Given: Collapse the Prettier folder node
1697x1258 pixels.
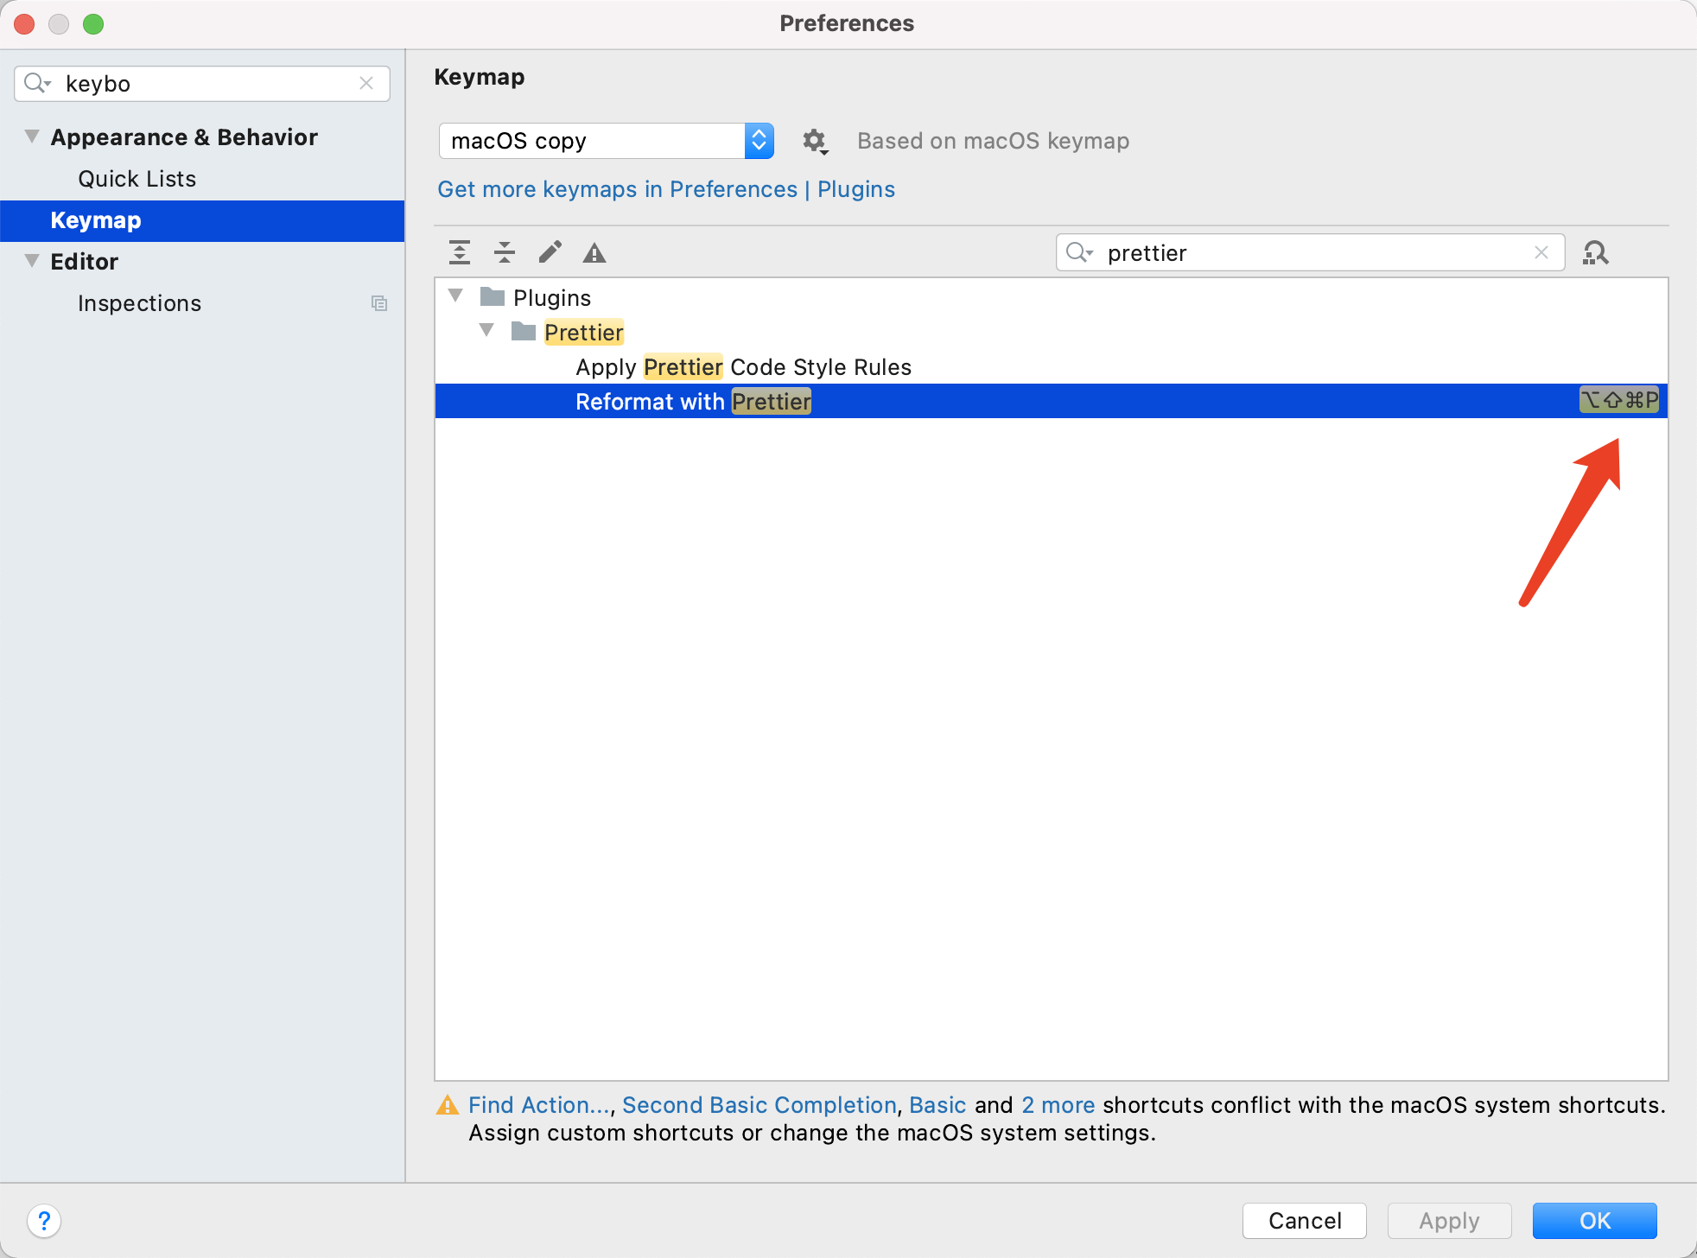Looking at the screenshot, I should click(x=487, y=330).
